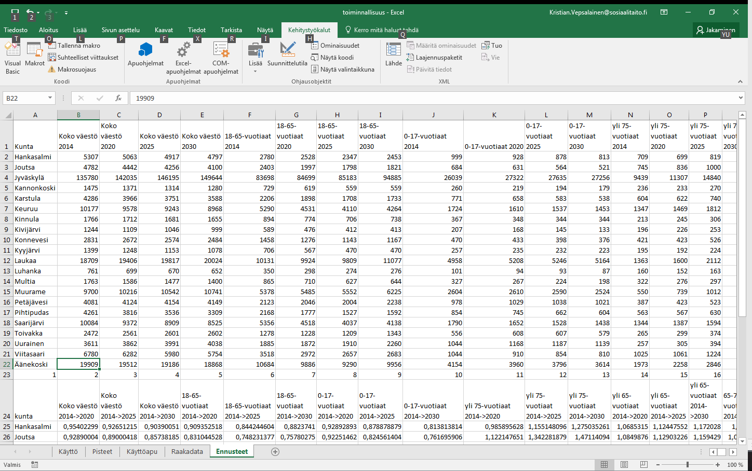Click vertical scrollbar down arrow
This screenshot has width=752, height=471.
pos(742,441)
